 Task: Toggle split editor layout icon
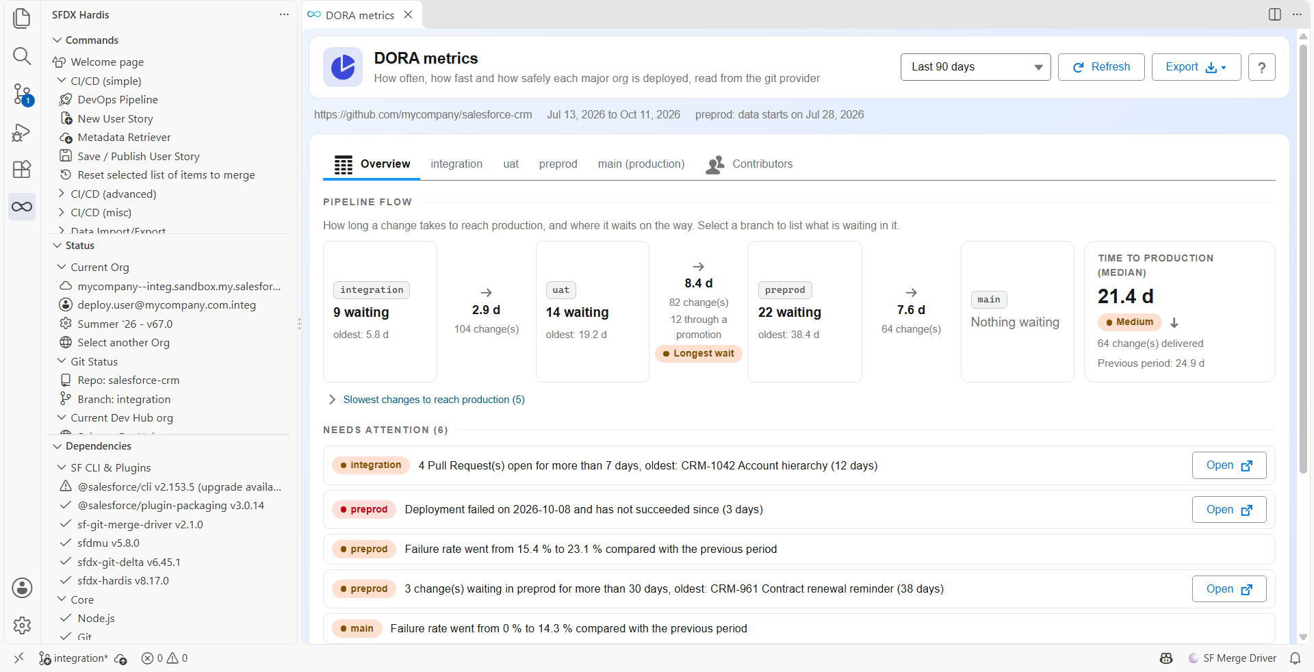pos(1274,14)
